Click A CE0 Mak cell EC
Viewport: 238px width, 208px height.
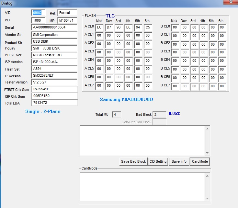[99, 27]
